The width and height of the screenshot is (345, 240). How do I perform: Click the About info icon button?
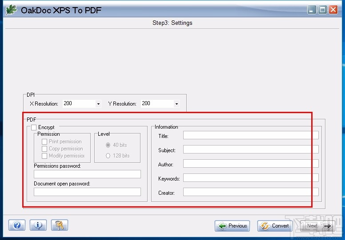tap(38, 225)
